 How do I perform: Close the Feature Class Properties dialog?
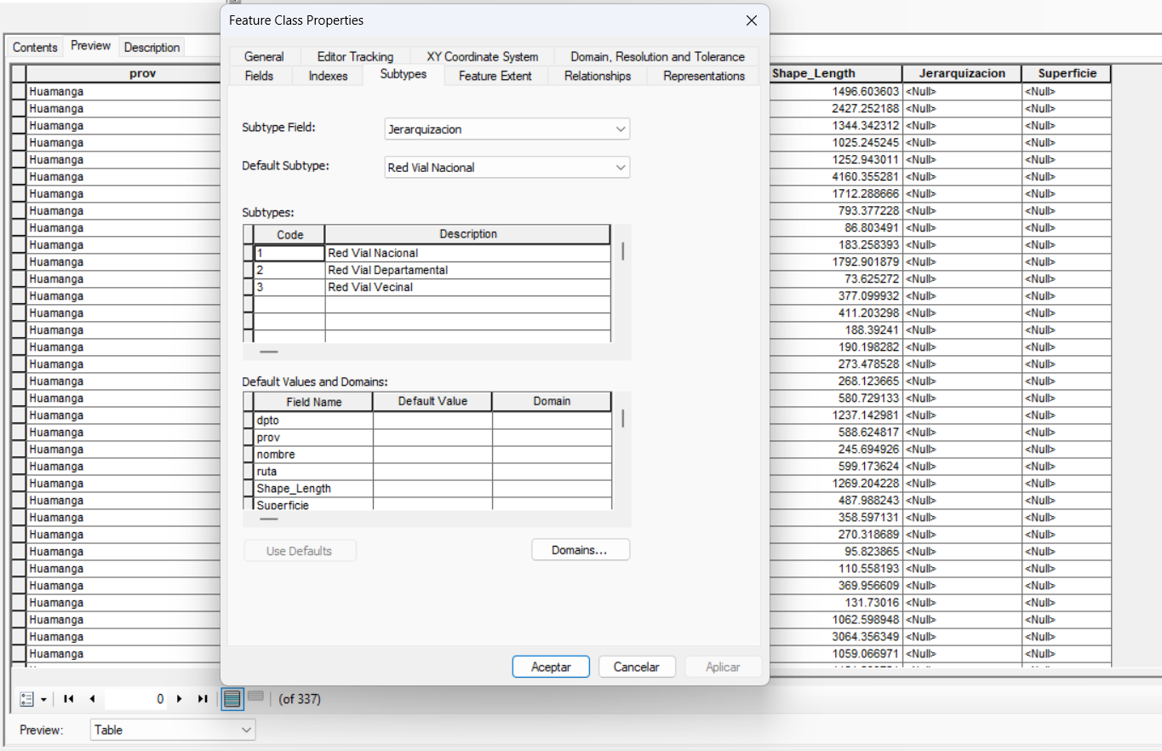coord(751,20)
